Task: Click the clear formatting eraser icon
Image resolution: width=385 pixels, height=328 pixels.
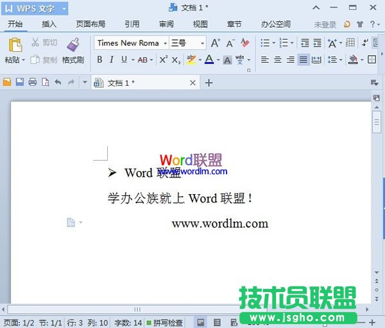Action: click(244, 43)
